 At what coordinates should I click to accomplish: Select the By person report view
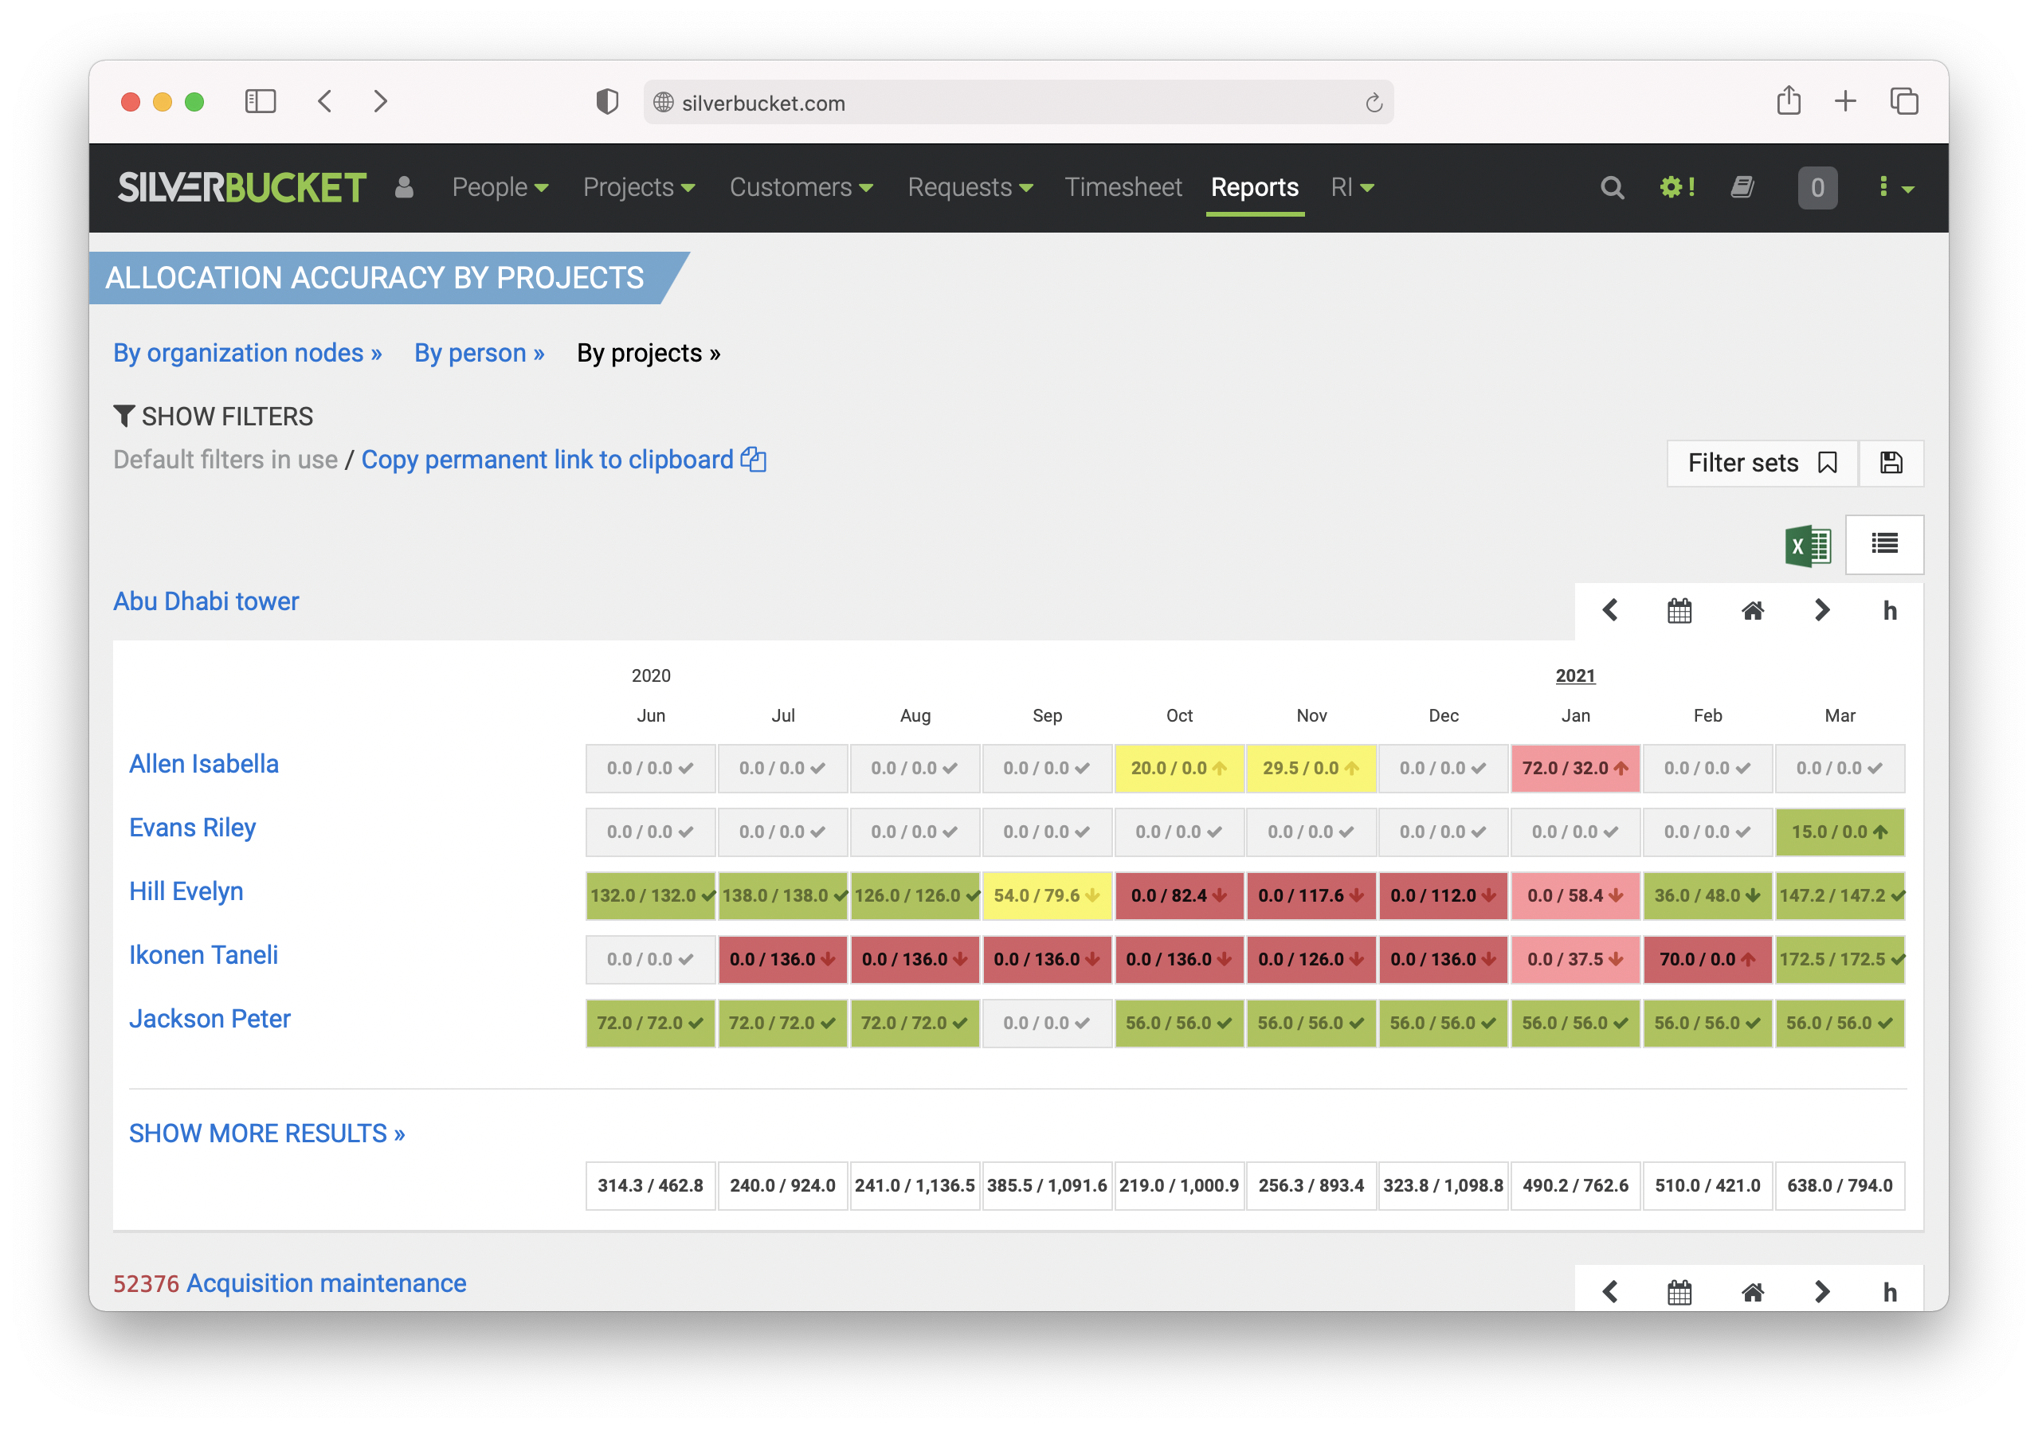479,352
